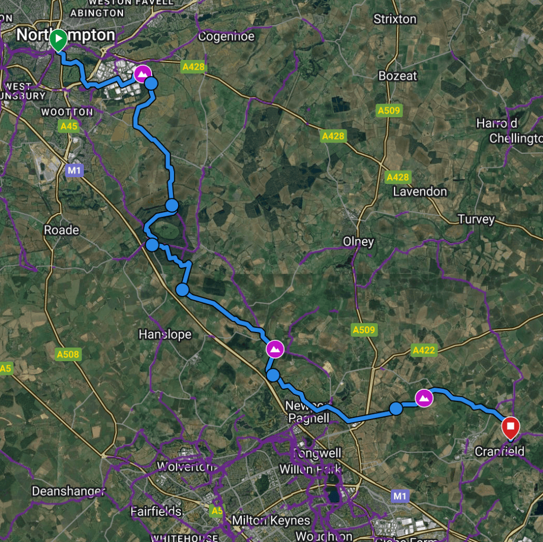Select the blue waypoint dot above the oval woodland
Image resolution: width=543 pixels, height=542 pixels.
(x=172, y=205)
